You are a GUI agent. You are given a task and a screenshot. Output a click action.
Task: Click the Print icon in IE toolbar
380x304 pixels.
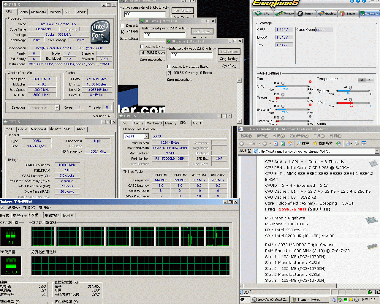pos(357,143)
